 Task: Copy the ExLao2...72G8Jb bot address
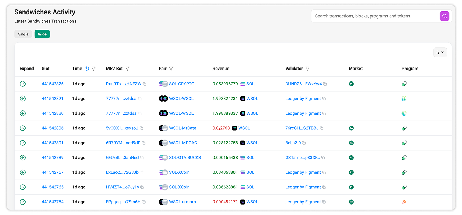coord(142,172)
